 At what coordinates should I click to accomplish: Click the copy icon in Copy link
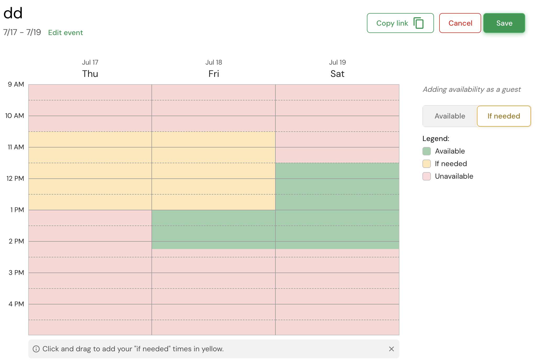tap(419, 23)
